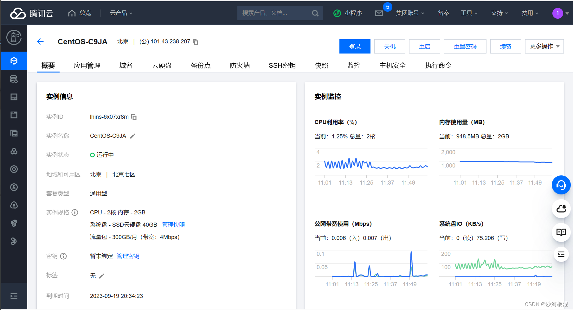Click the title CentOS-C9JA heading

click(x=82, y=42)
